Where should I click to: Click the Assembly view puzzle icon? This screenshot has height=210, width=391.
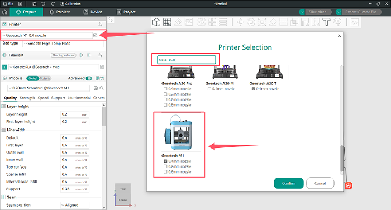tap(354, 22)
